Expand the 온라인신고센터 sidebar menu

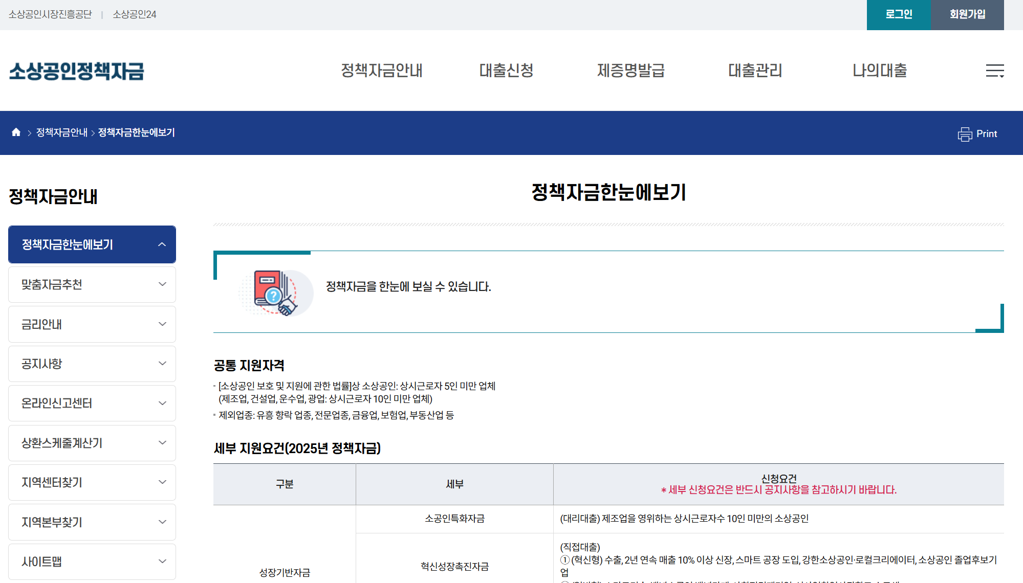point(92,403)
